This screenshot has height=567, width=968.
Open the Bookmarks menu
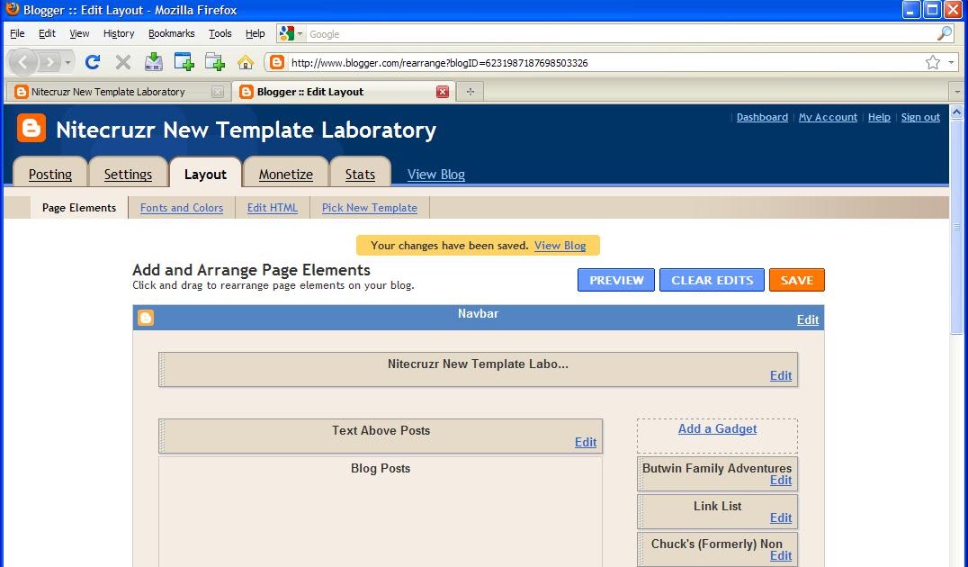click(x=171, y=33)
